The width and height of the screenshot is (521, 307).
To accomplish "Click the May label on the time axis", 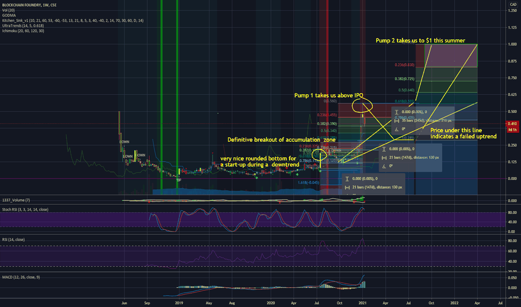I will tap(209, 303).
